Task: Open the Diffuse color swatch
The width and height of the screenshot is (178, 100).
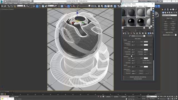Action: pos(146,42)
